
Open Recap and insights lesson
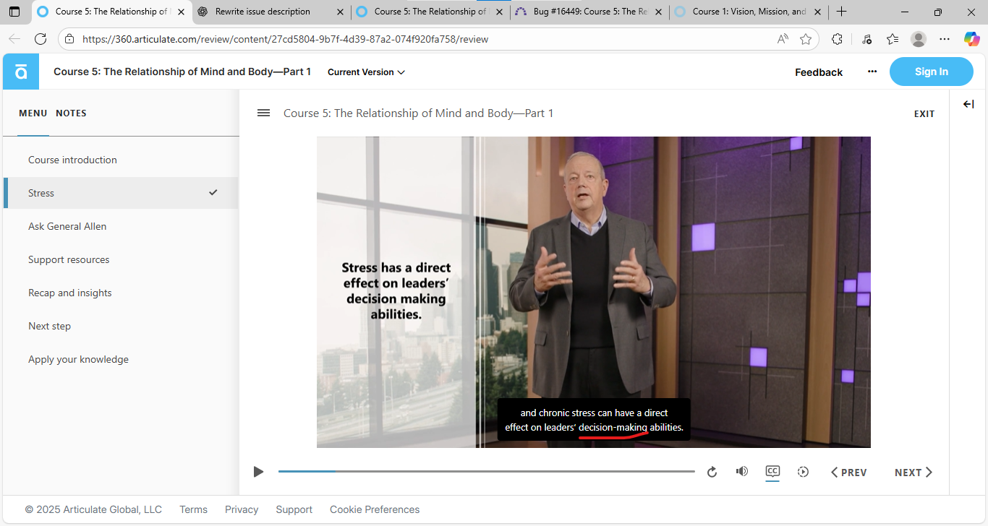point(121,293)
